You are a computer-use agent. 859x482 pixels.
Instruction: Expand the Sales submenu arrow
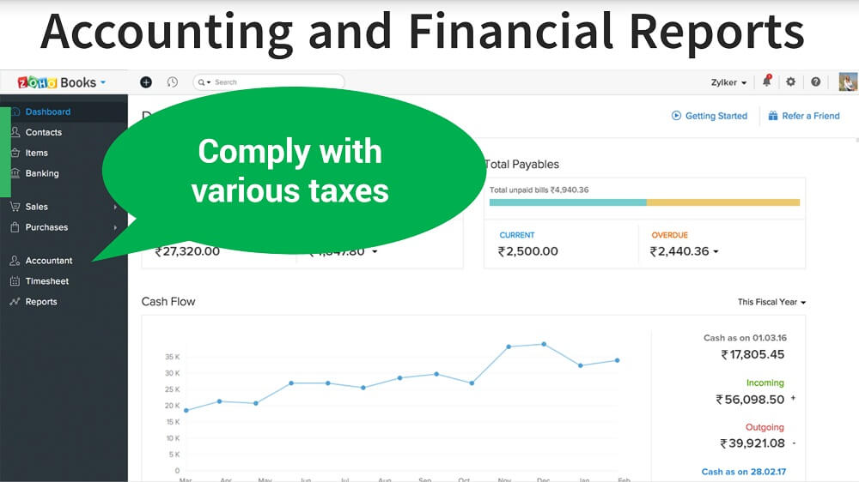point(115,207)
